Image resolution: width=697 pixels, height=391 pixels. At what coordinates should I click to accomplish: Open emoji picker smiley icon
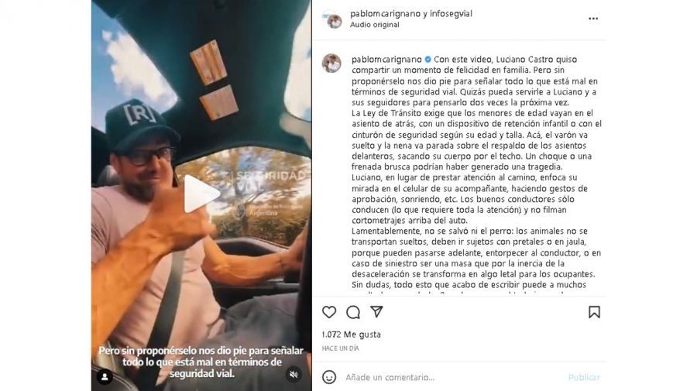pyautogui.click(x=329, y=377)
